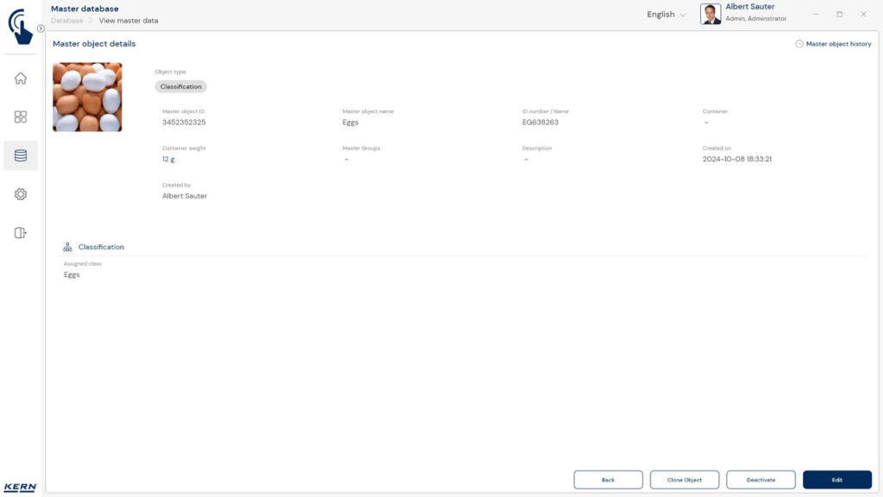Expand sidebar with the small arrow toggle
883x497 pixels.
click(x=41, y=28)
